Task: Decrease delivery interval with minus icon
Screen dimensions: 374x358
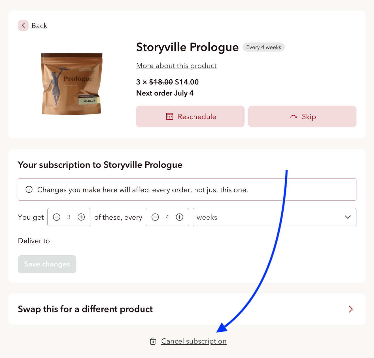Action: [x=155, y=217]
